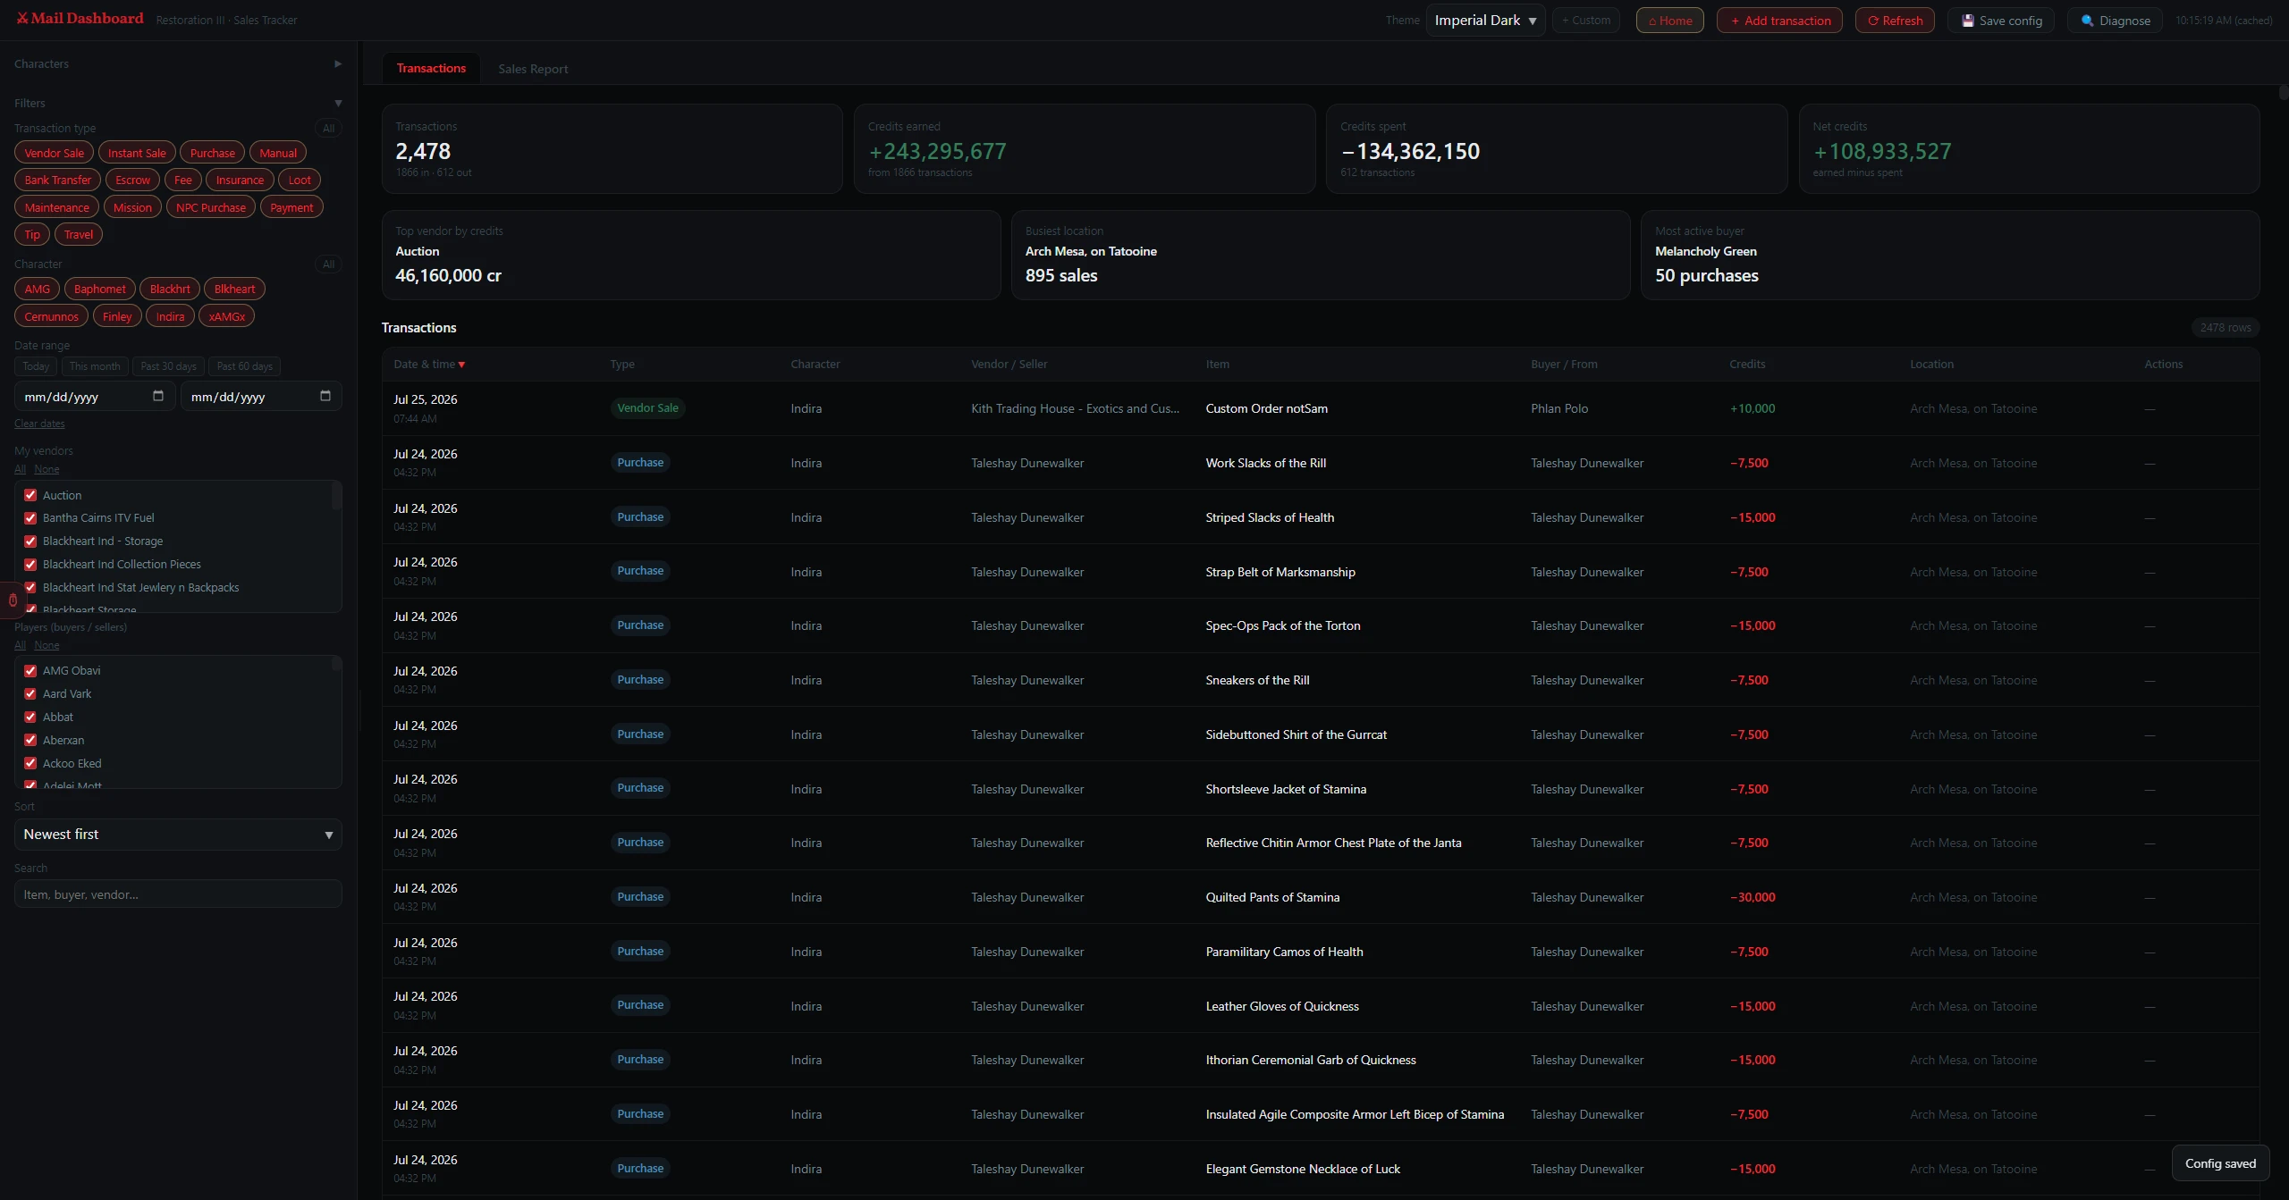The height and width of the screenshot is (1200, 2289).
Task: Toggle Aberxan player checkbox
Action: click(30, 740)
